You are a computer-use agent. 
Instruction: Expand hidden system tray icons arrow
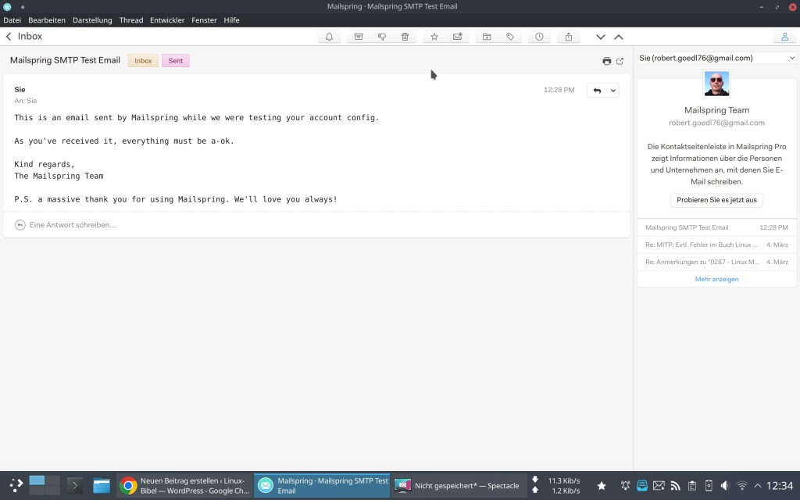(x=758, y=486)
